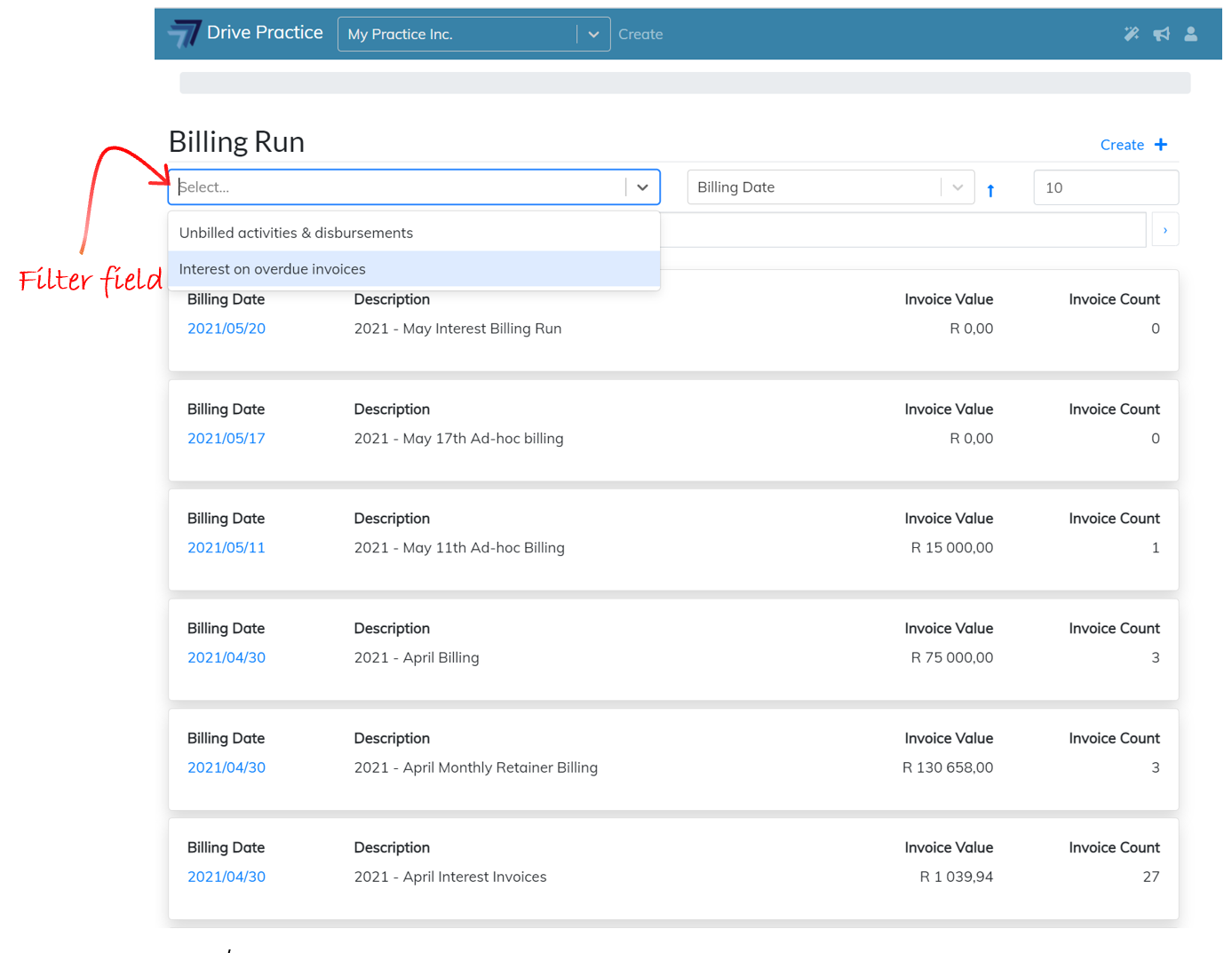Open the My Practice Inc. selector
Viewport: 1232px width, 953px height.
473,35
